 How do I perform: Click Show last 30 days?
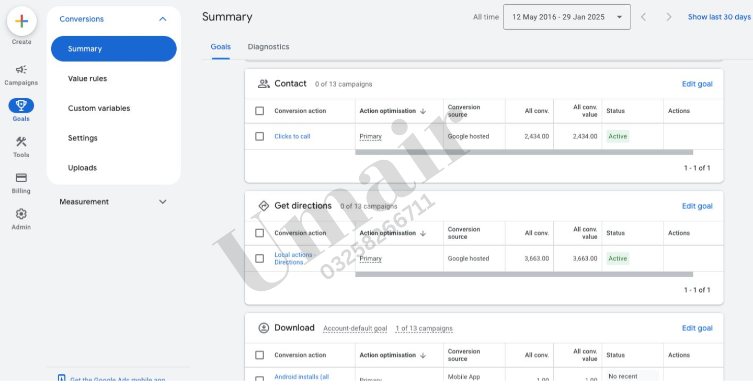[719, 17]
